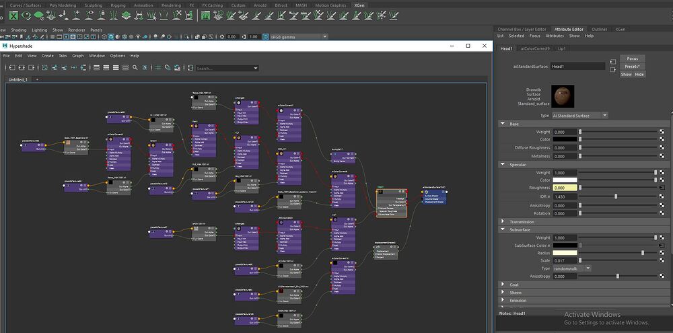Set connected node display mode in Hypershade
This screenshot has height=333, width=673.
(106, 67)
